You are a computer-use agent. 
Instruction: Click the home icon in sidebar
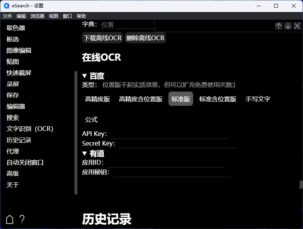click(10, 219)
